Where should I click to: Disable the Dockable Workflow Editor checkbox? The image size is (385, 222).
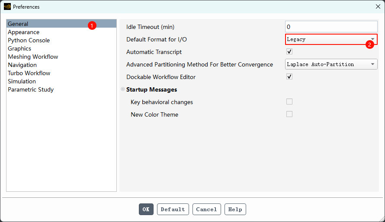point(289,77)
